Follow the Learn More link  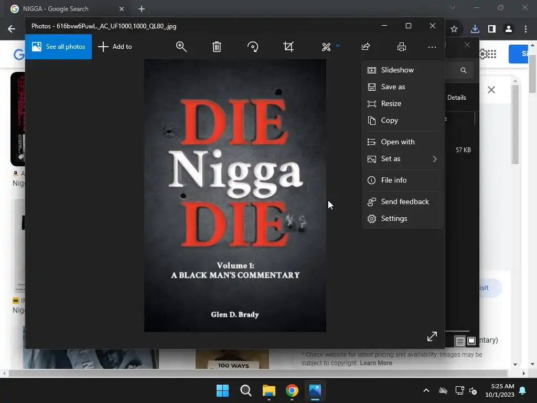click(375, 363)
